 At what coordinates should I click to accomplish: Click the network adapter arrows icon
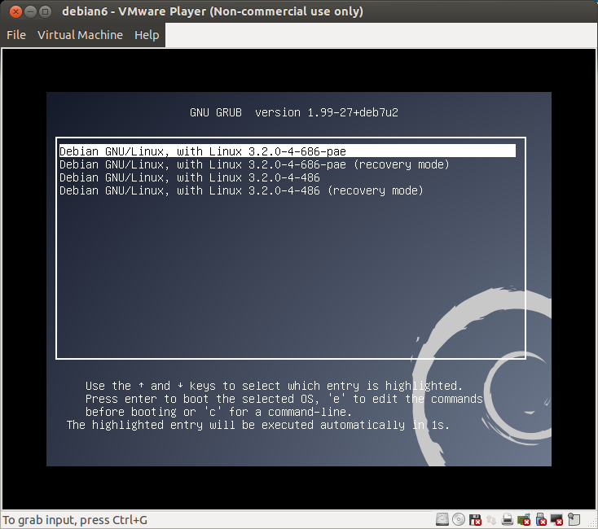pyautogui.click(x=491, y=519)
